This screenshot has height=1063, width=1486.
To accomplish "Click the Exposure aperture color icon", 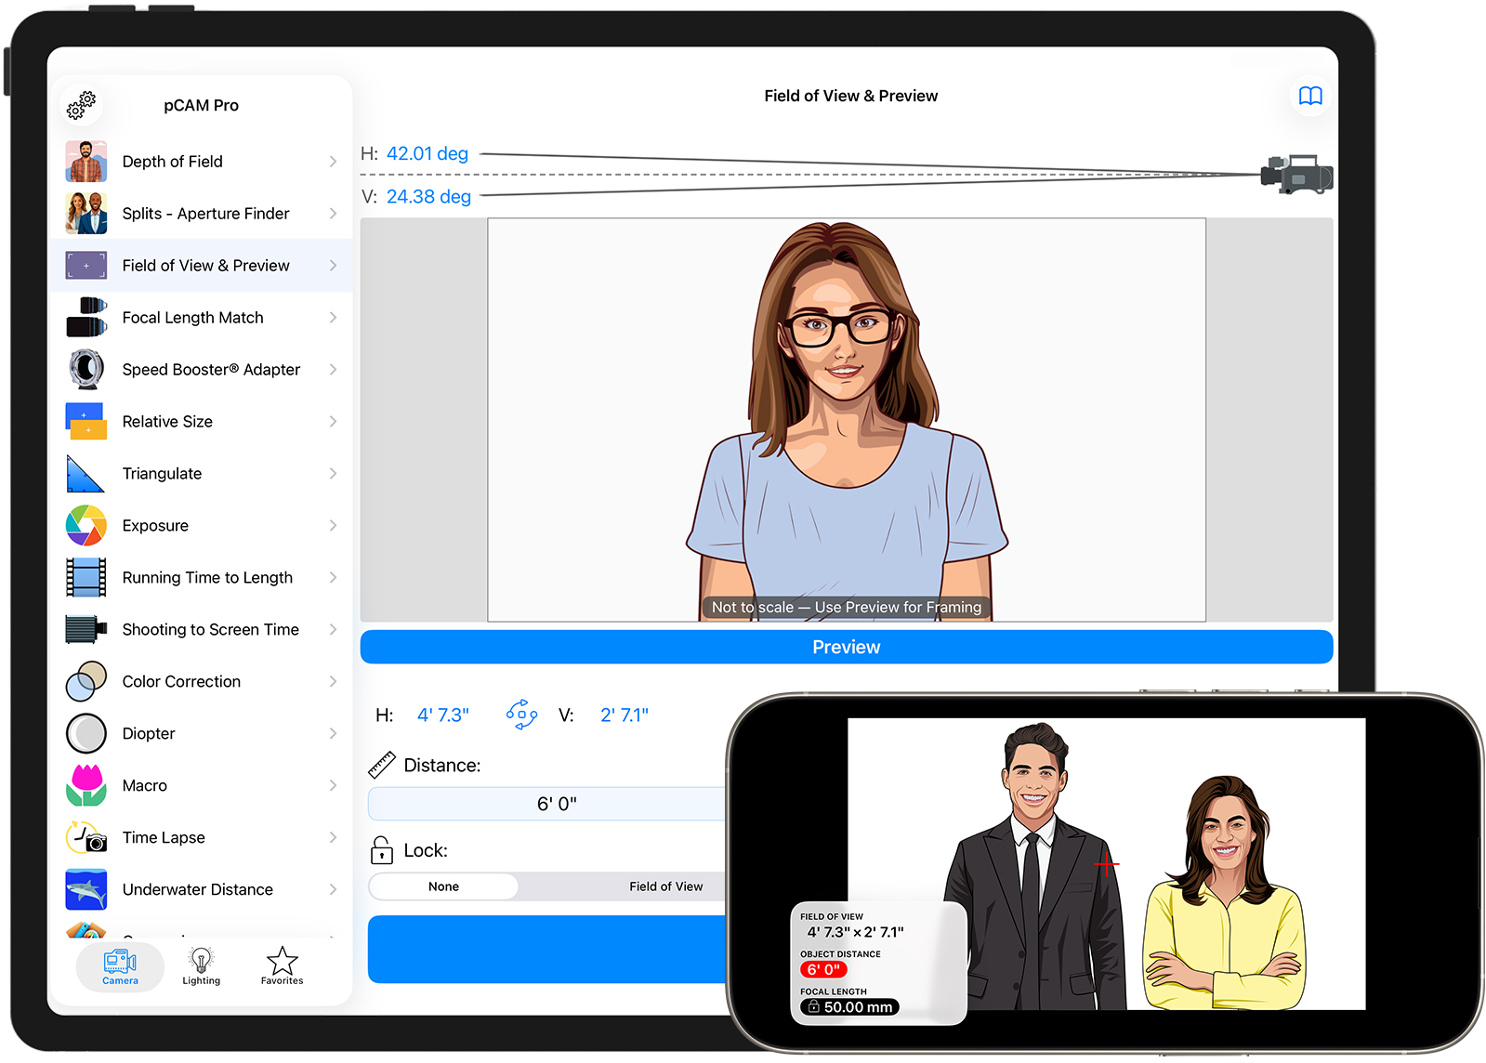I will click(x=86, y=526).
